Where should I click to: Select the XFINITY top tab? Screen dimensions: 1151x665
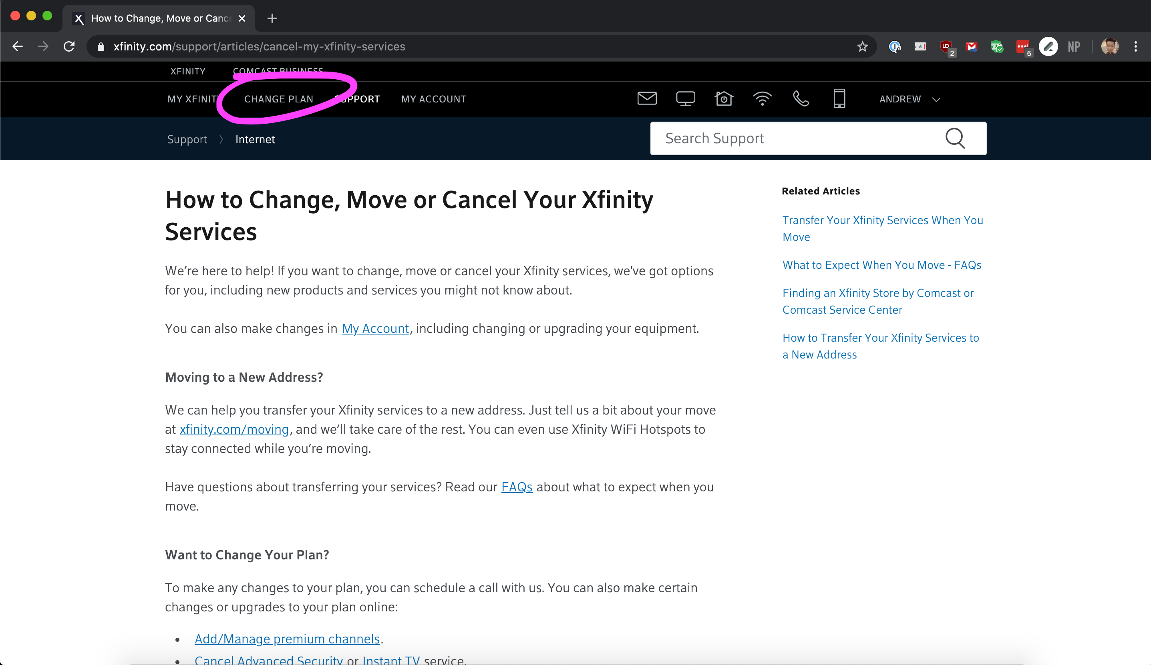pos(188,71)
